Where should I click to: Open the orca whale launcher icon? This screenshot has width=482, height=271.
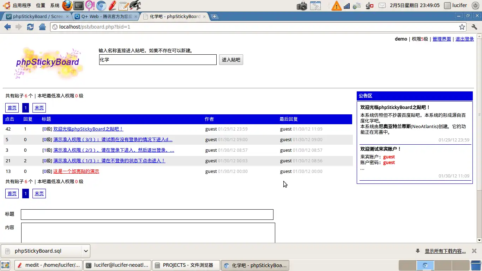coord(135,5)
